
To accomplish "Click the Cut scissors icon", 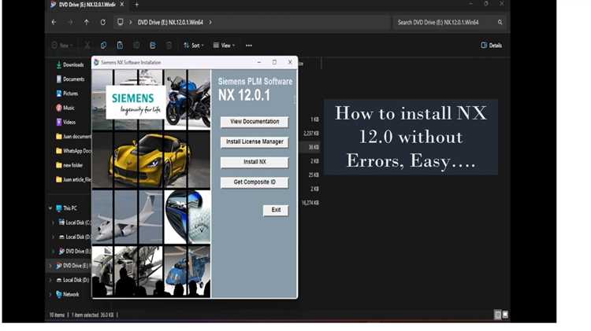I will click(87, 46).
